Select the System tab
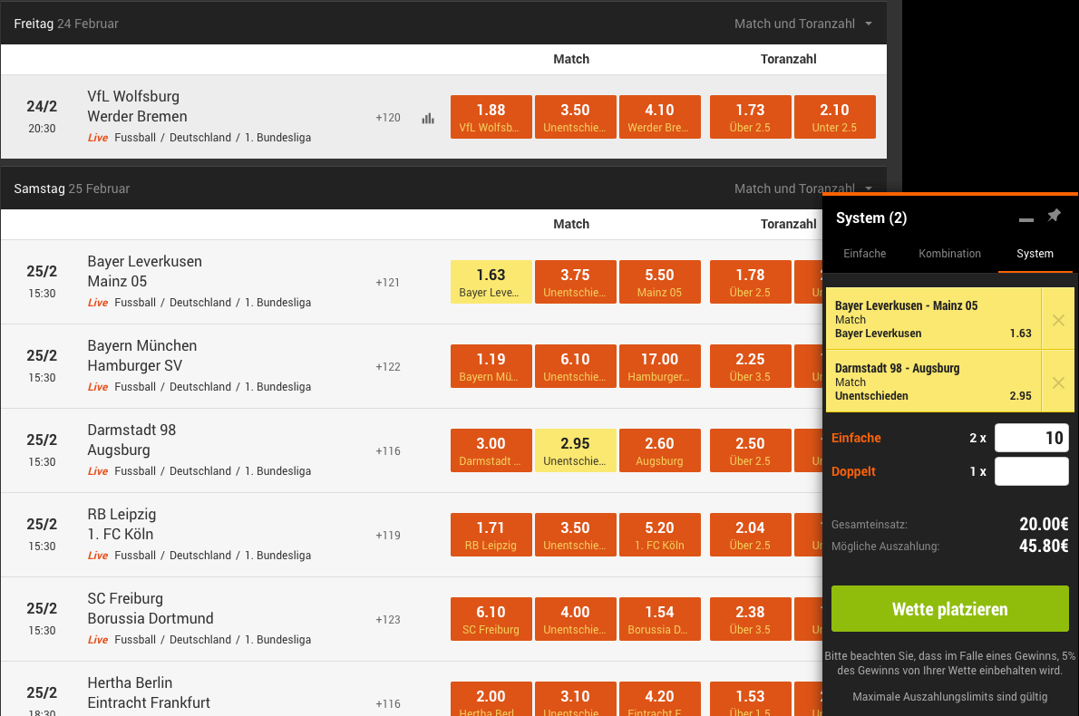 click(x=1035, y=253)
